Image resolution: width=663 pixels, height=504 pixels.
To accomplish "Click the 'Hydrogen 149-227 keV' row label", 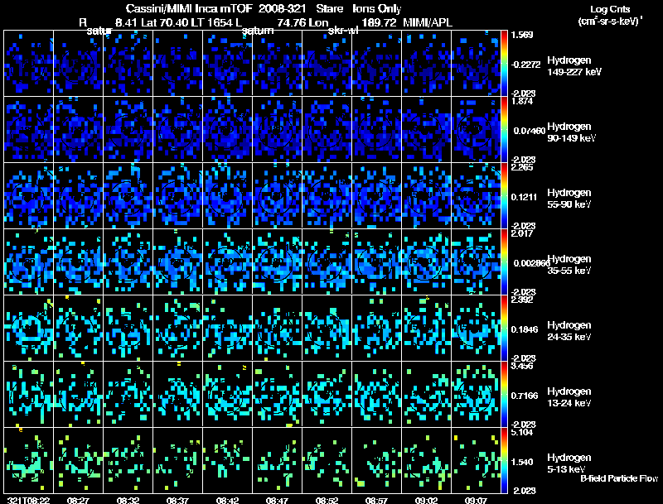I will (574, 66).
